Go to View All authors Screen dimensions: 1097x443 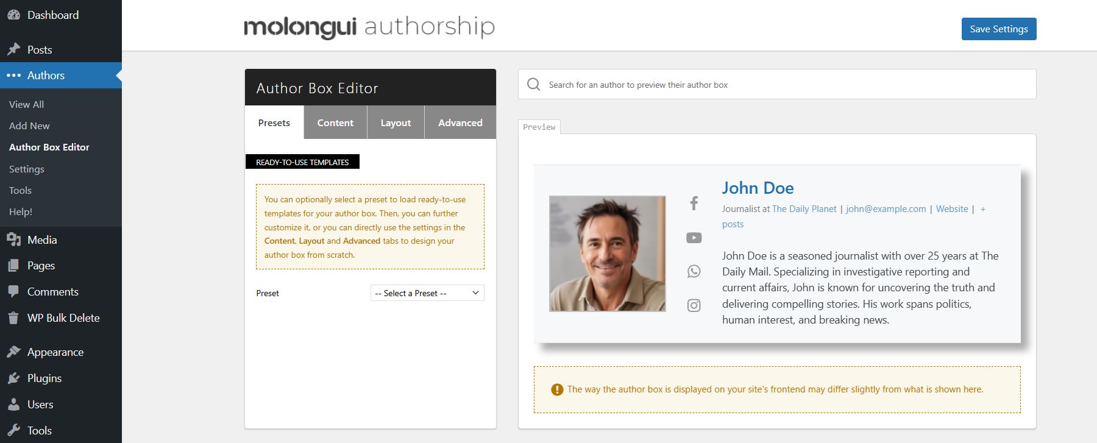(26, 104)
